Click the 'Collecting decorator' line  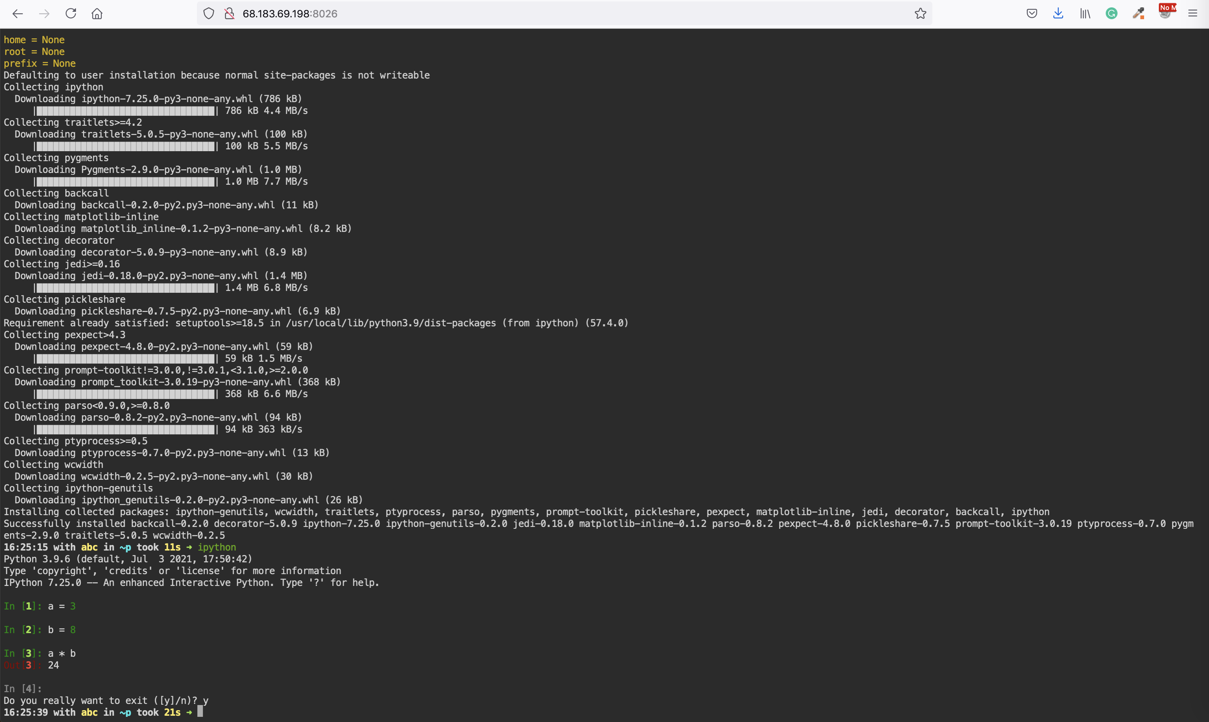[59, 240]
